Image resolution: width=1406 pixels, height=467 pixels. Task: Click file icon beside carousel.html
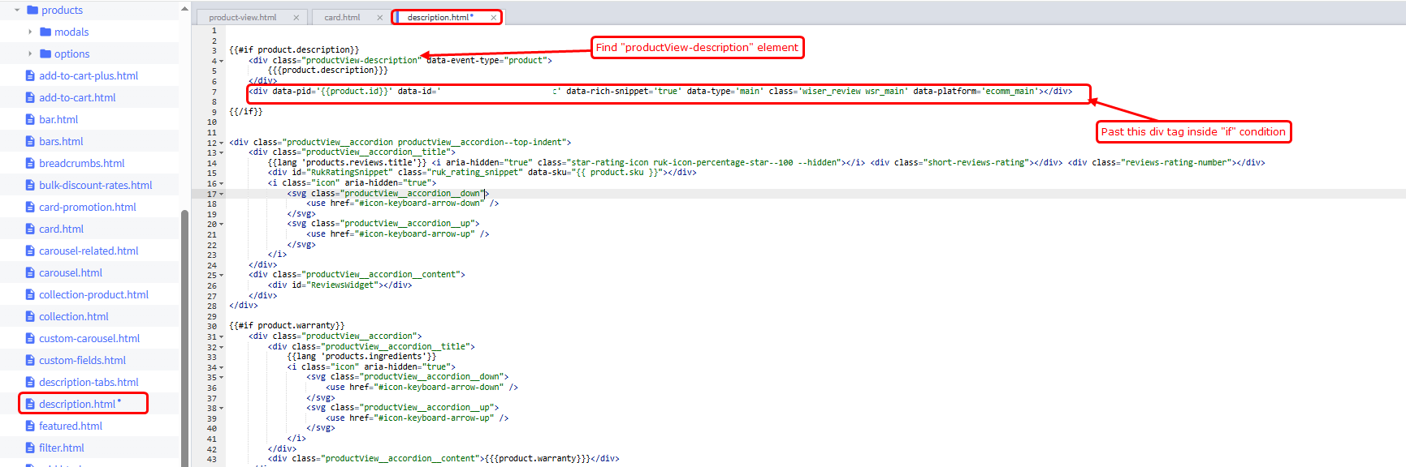[30, 272]
